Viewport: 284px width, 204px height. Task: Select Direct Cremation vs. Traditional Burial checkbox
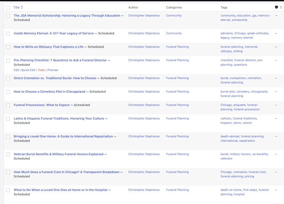[x=8, y=78]
